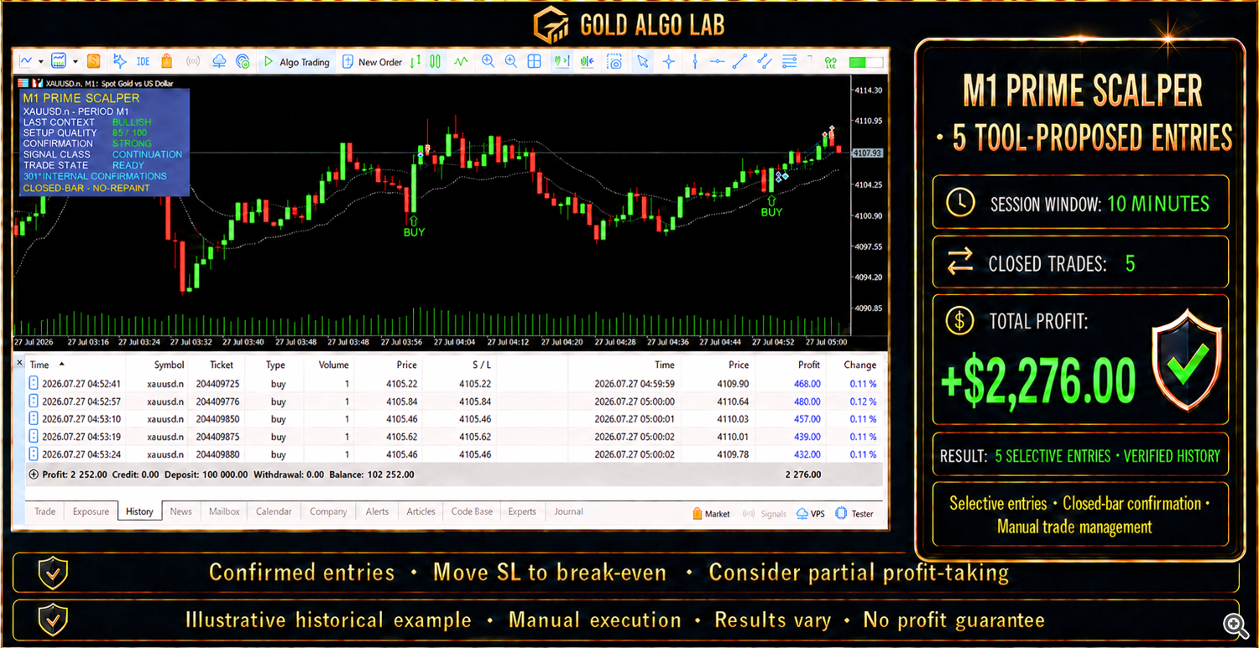
Task: Expand the dropdown arrow beside indicators icon
Action: click(x=75, y=61)
